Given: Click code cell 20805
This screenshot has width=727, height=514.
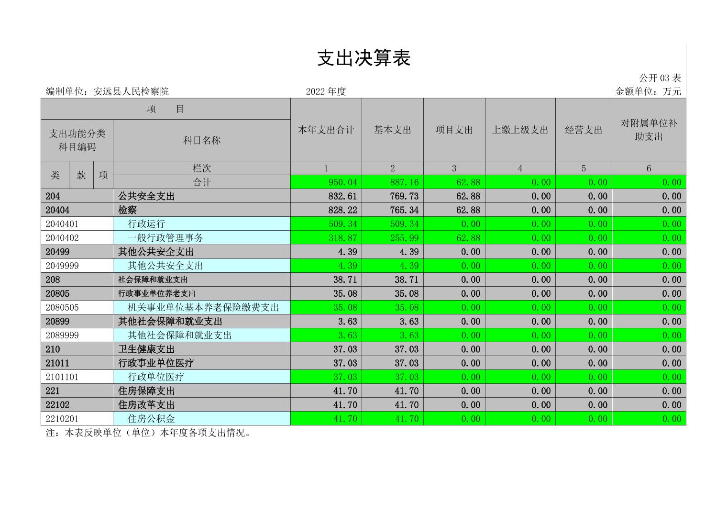Looking at the screenshot, I should [77, 293].
